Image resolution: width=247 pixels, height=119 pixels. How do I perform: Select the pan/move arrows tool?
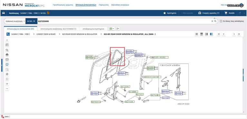click(x=7, y=74)
